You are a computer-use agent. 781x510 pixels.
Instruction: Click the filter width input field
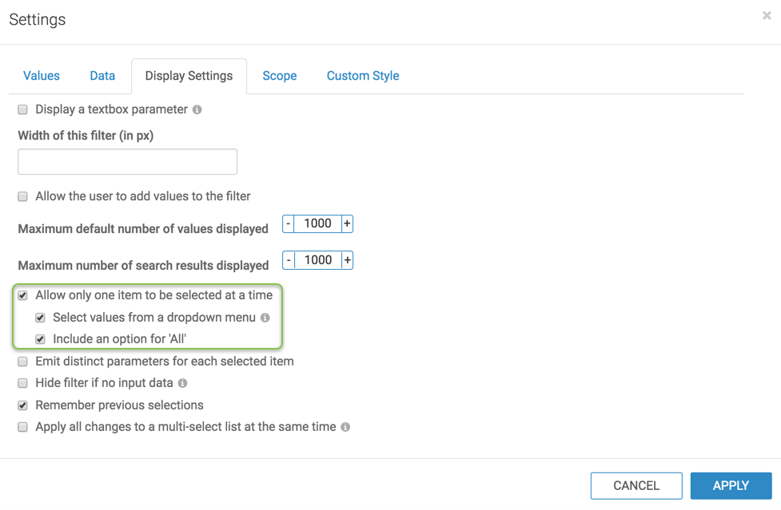point(128,162)
